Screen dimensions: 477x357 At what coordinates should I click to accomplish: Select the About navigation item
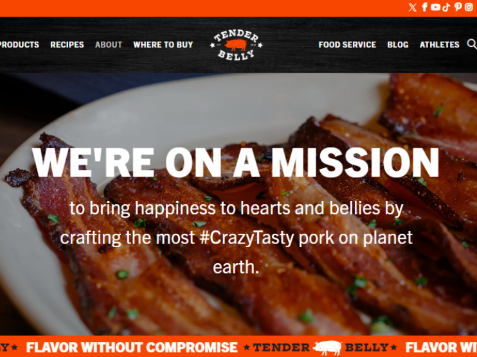[x=109, y=45]
